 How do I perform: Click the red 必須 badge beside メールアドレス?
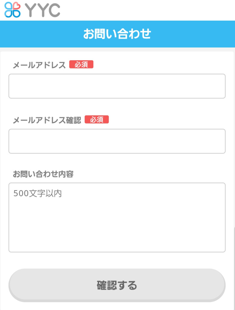(x=81, y=64)
